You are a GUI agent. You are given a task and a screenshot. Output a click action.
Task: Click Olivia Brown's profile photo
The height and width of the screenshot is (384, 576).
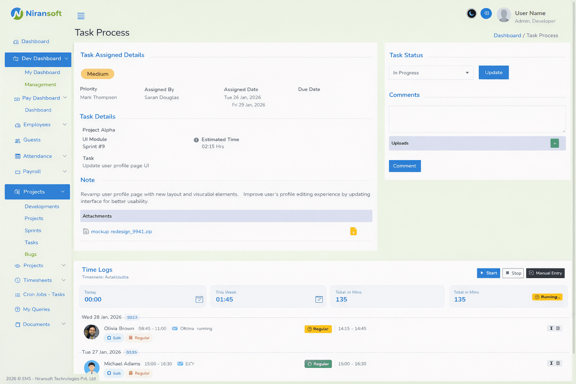click(x=91, y=332)
